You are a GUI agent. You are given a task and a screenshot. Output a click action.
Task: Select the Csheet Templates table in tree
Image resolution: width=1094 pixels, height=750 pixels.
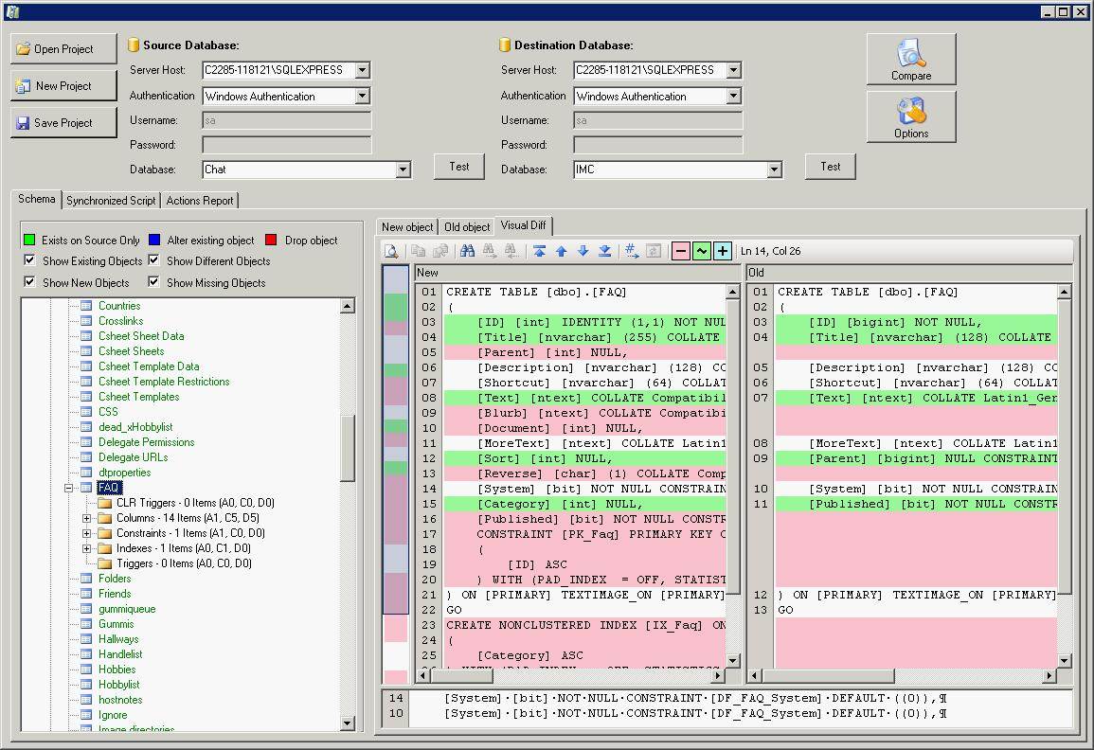tap(139, 396)
